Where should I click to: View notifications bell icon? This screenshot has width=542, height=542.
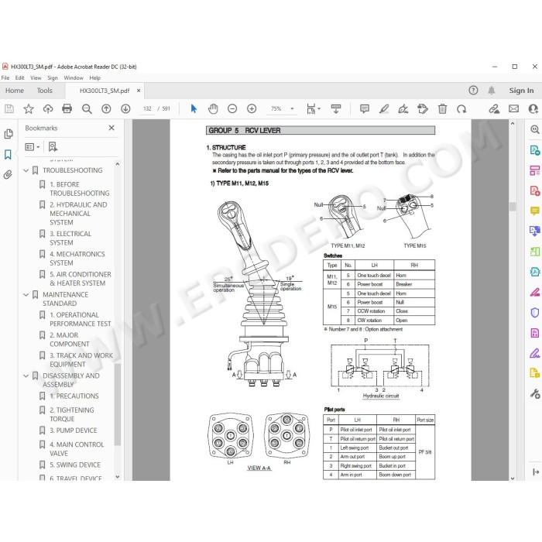pyautogui.click(x=491, y=91)
